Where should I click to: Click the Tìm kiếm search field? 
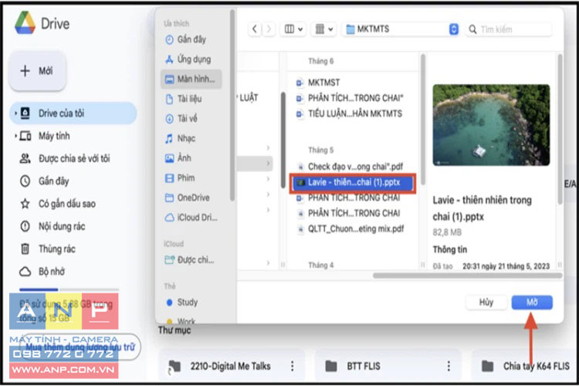pos(510,29)
